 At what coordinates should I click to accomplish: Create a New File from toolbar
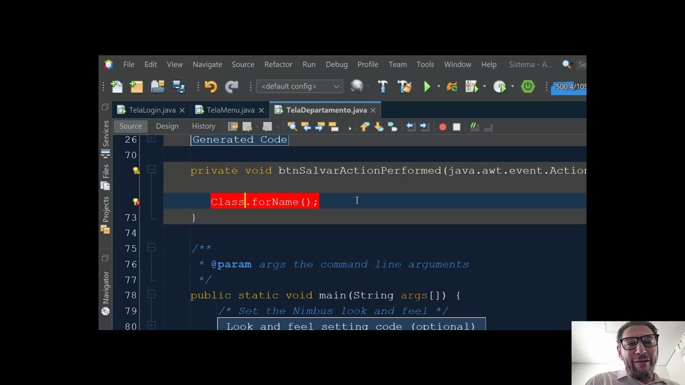point(117,86)
